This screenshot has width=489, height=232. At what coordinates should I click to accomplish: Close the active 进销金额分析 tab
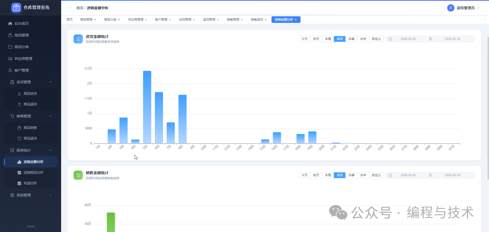tap(296, 19)
